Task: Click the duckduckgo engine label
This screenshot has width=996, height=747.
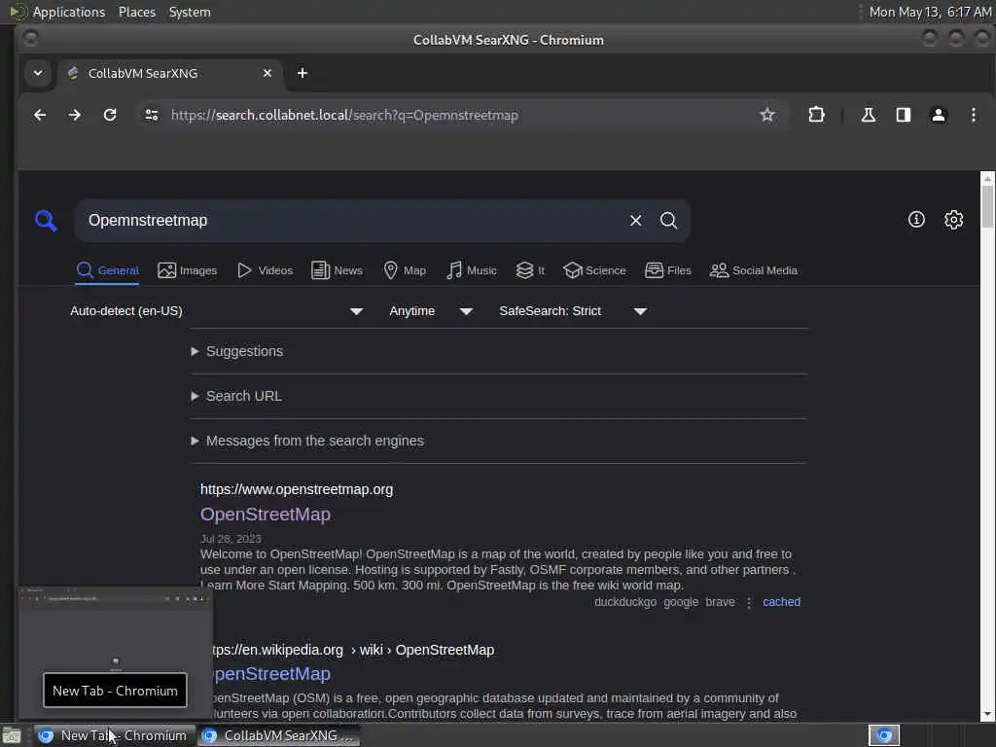Action: (625, 602)
